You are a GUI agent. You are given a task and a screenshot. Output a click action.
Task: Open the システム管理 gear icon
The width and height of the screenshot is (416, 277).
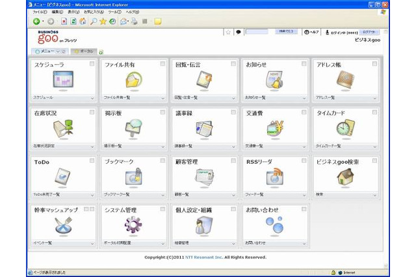(133, 225)
